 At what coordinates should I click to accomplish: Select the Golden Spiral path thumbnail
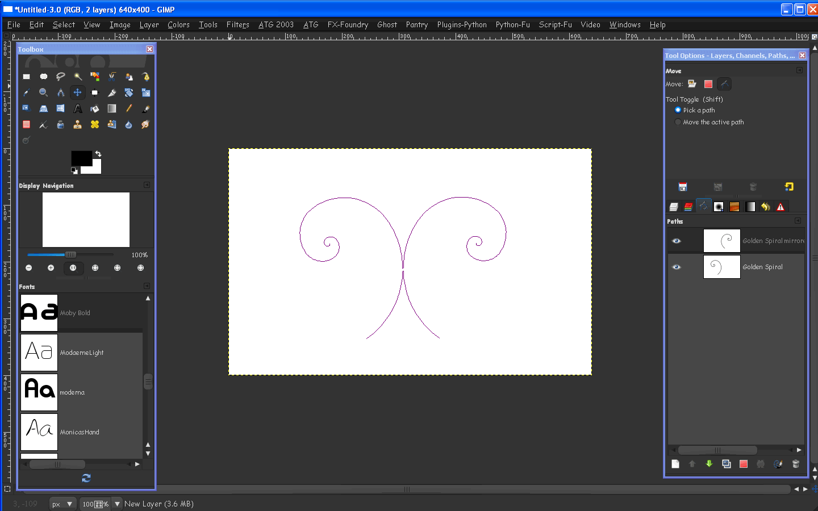(721, 267)
